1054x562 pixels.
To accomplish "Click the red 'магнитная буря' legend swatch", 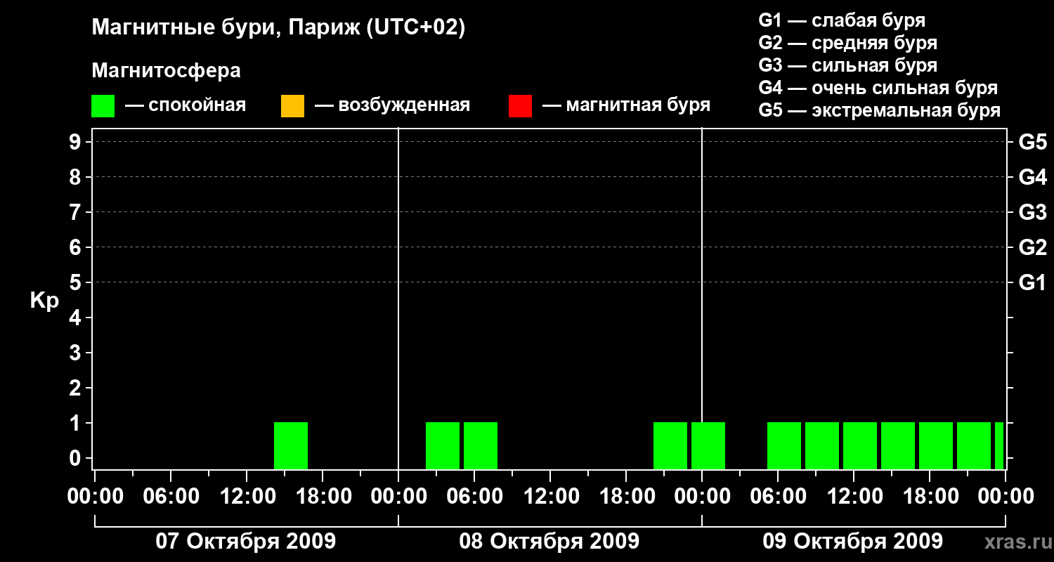I will click(x=520, y=105).
